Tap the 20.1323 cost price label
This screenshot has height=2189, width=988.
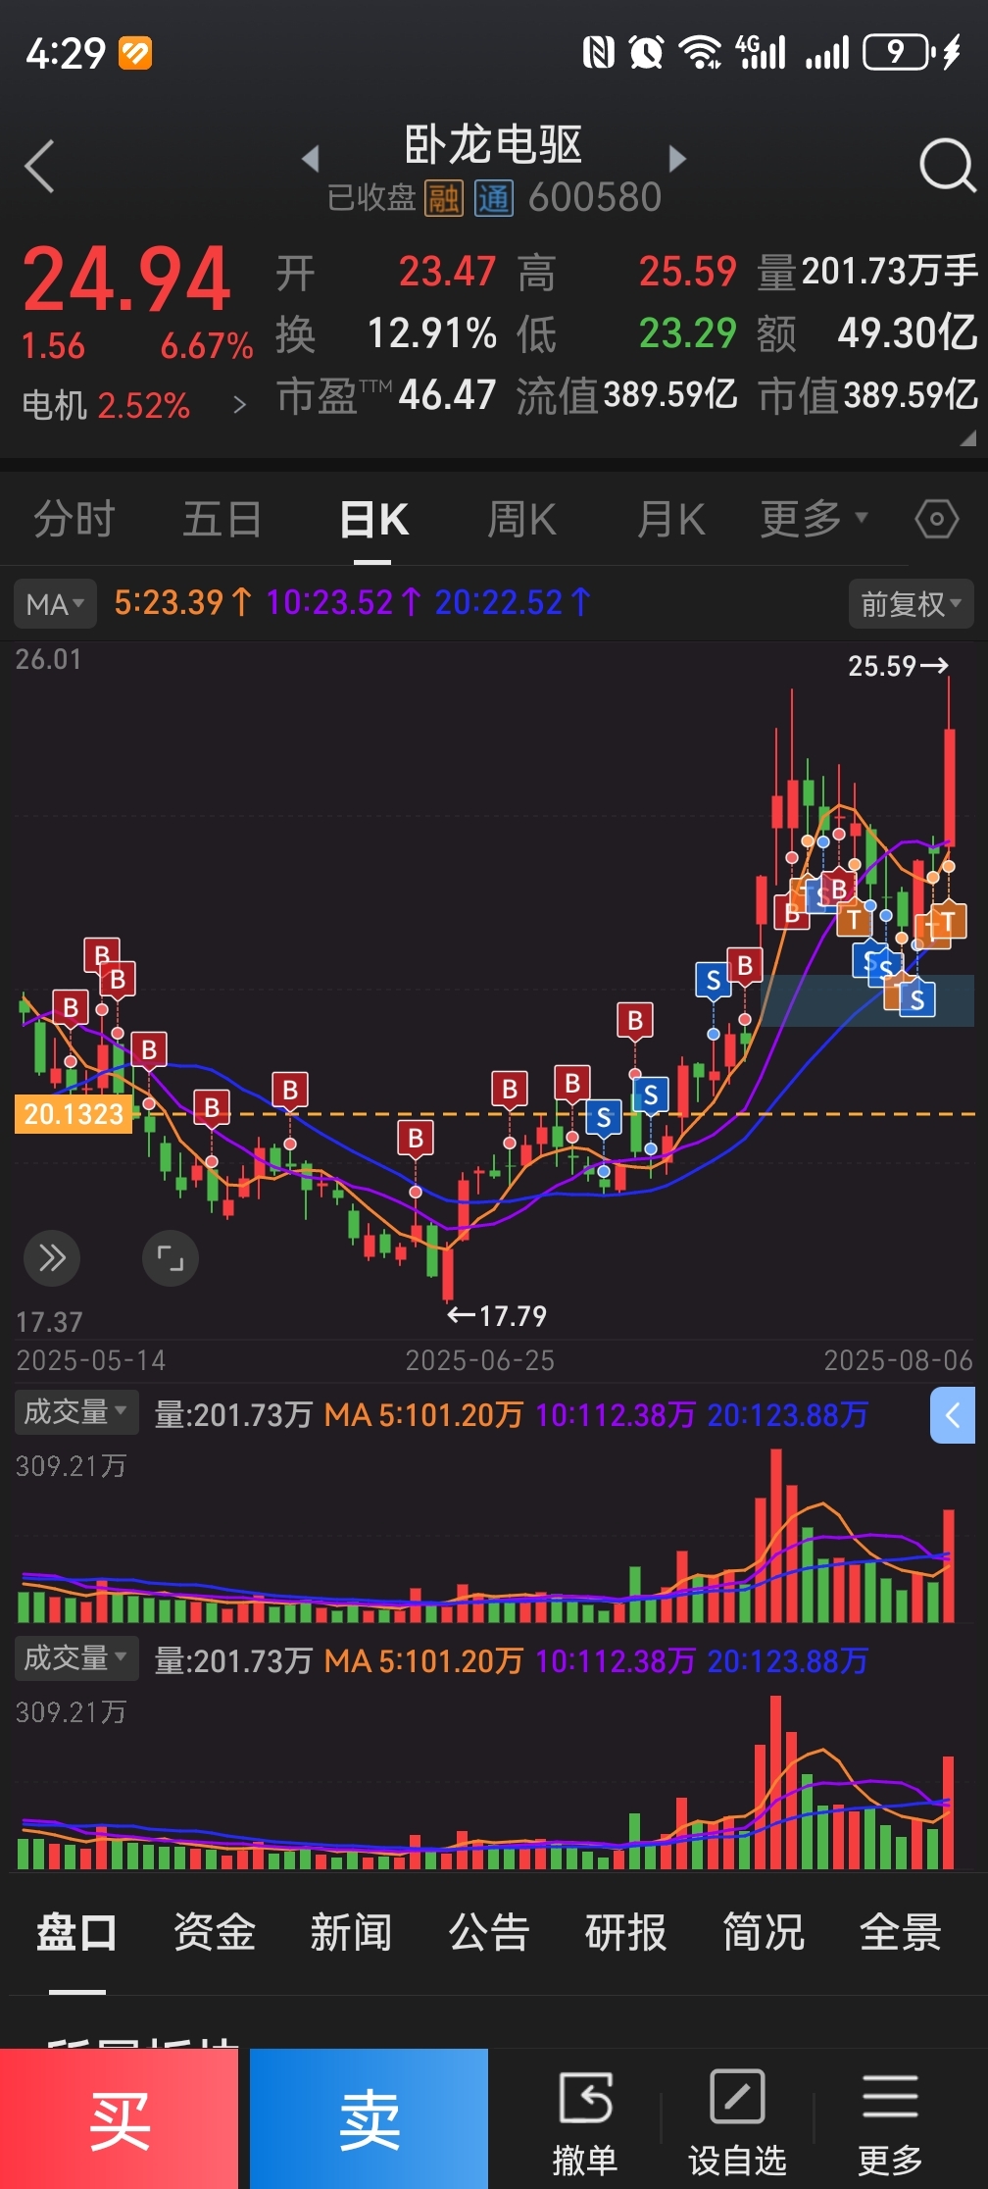pyautogui.click(x=74, y=1114)
